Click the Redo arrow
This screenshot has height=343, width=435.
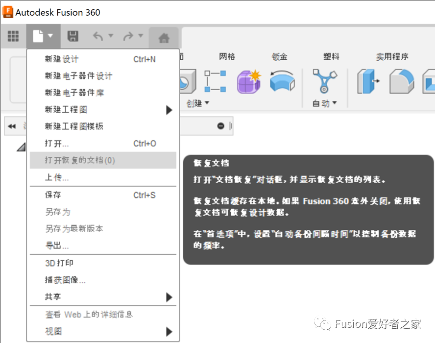128,36
